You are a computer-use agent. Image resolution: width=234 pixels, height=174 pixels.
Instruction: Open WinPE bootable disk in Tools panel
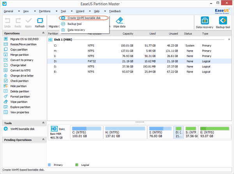(x=19, y=129)
